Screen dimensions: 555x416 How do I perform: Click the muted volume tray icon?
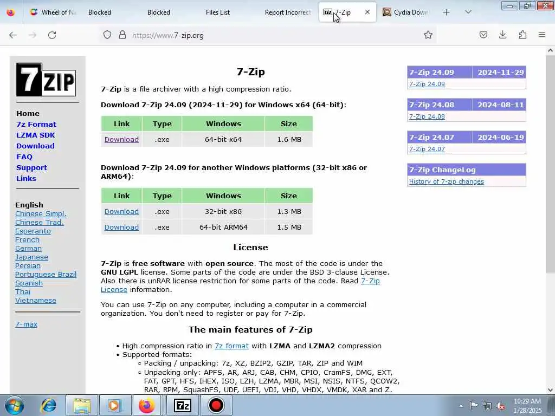click(x=500, y=406)
